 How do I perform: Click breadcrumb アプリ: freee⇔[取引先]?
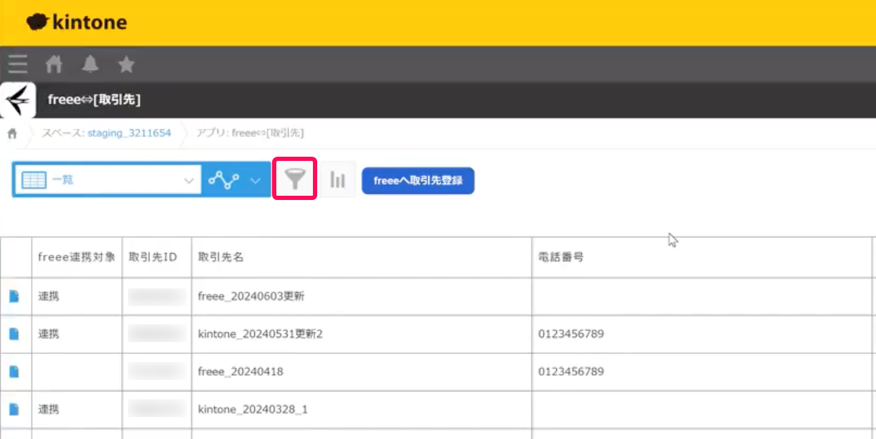point(250,133)
